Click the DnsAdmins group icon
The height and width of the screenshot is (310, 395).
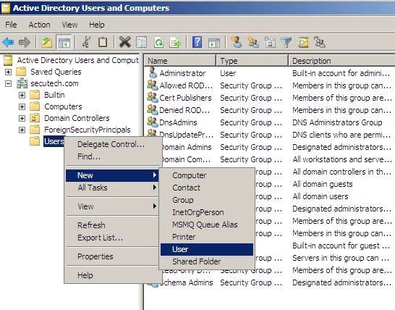pos(153,122)
